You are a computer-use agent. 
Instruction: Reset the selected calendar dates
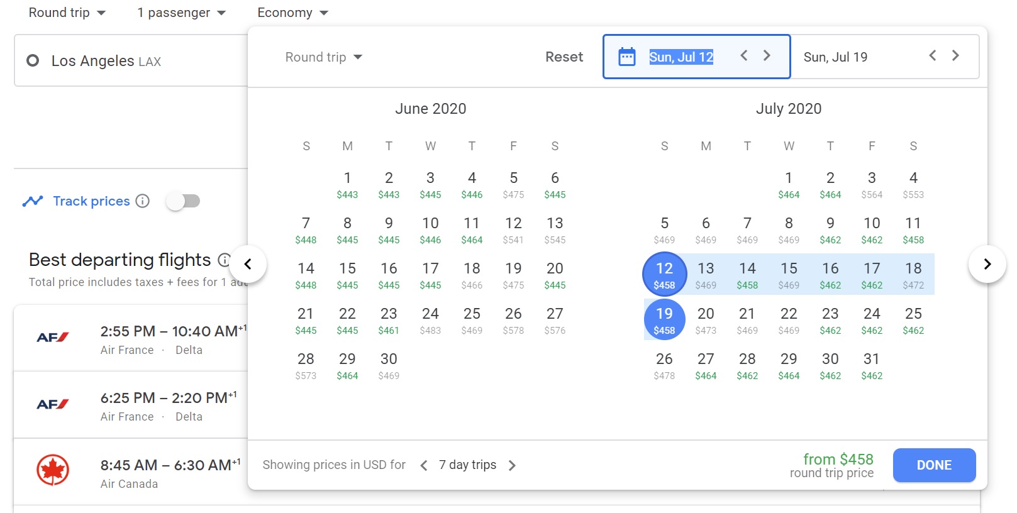(x=564, y=57)
